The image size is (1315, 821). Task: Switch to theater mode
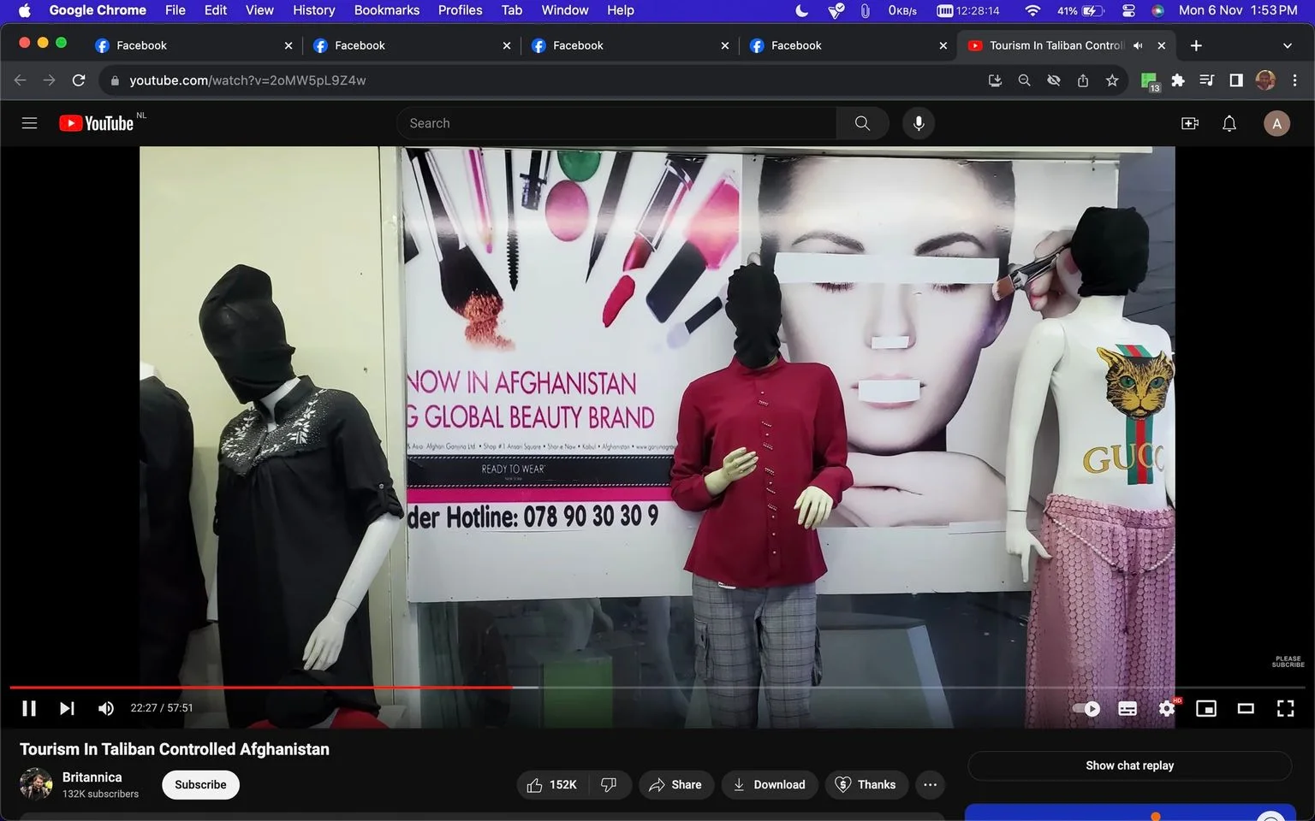coord(1246,708)
